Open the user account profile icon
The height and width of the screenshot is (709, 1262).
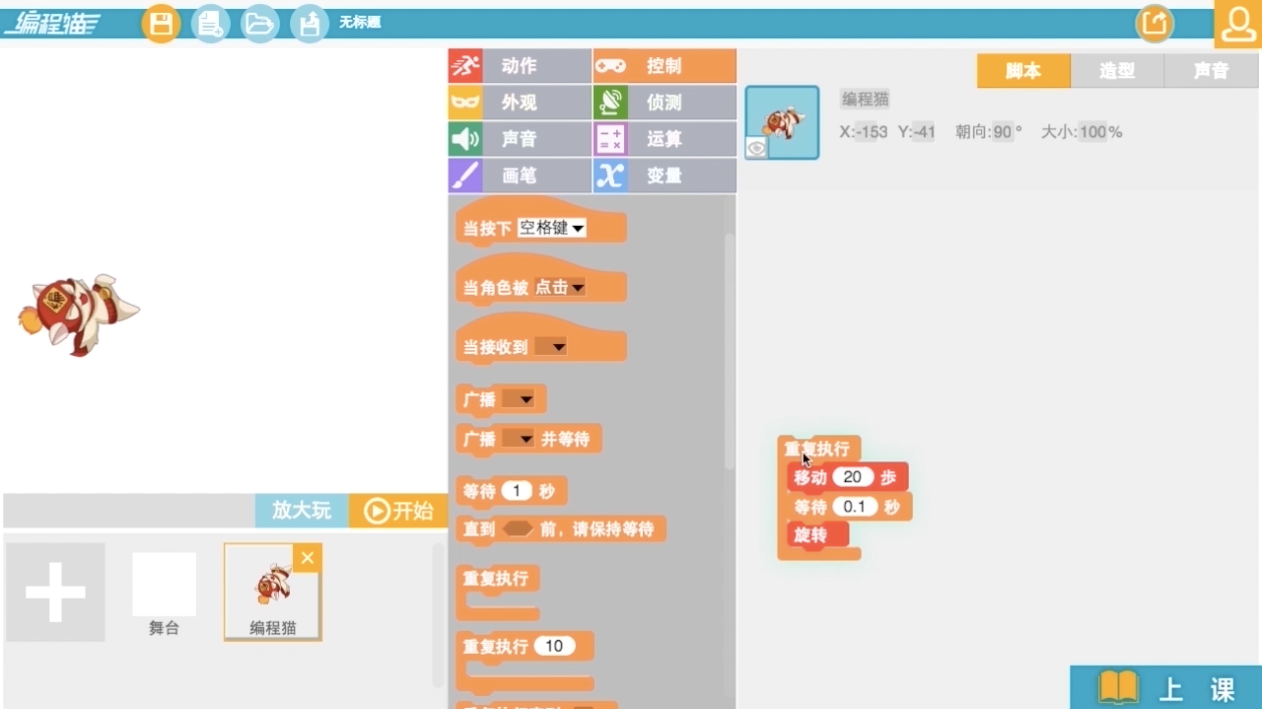[x=1238, y=24]
